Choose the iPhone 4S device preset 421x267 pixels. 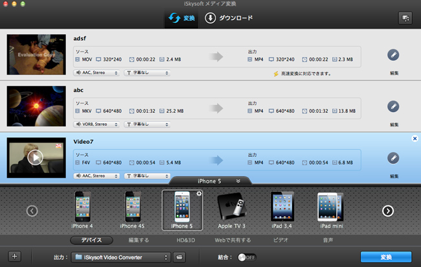point(132,210)
